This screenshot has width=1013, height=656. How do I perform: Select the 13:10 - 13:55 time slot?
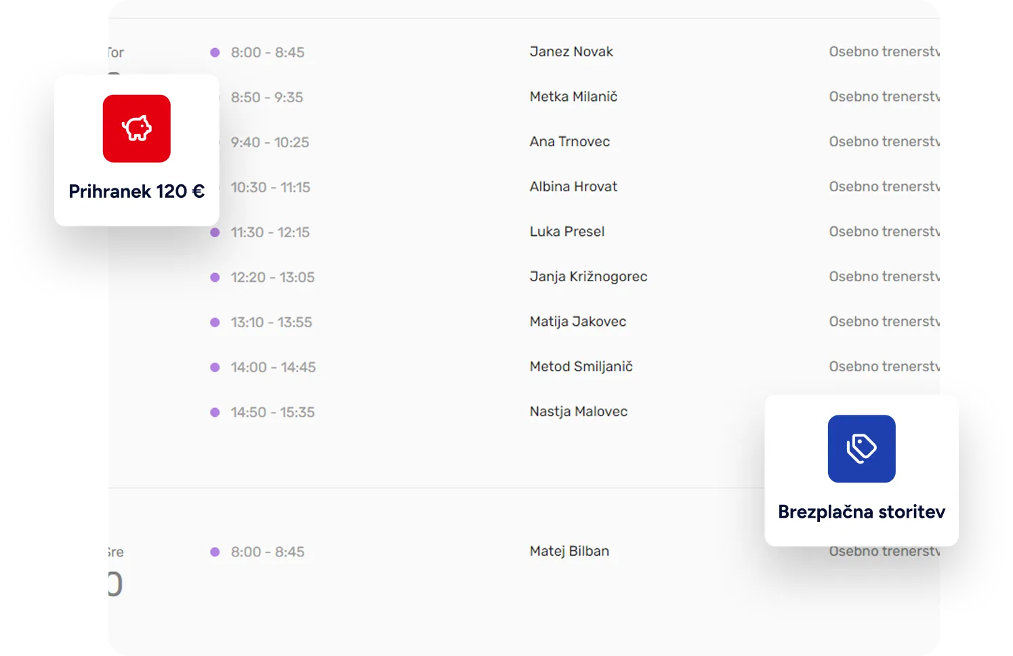click(271, 323)
